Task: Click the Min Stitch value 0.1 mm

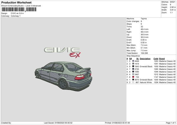Action: point(144,48)
